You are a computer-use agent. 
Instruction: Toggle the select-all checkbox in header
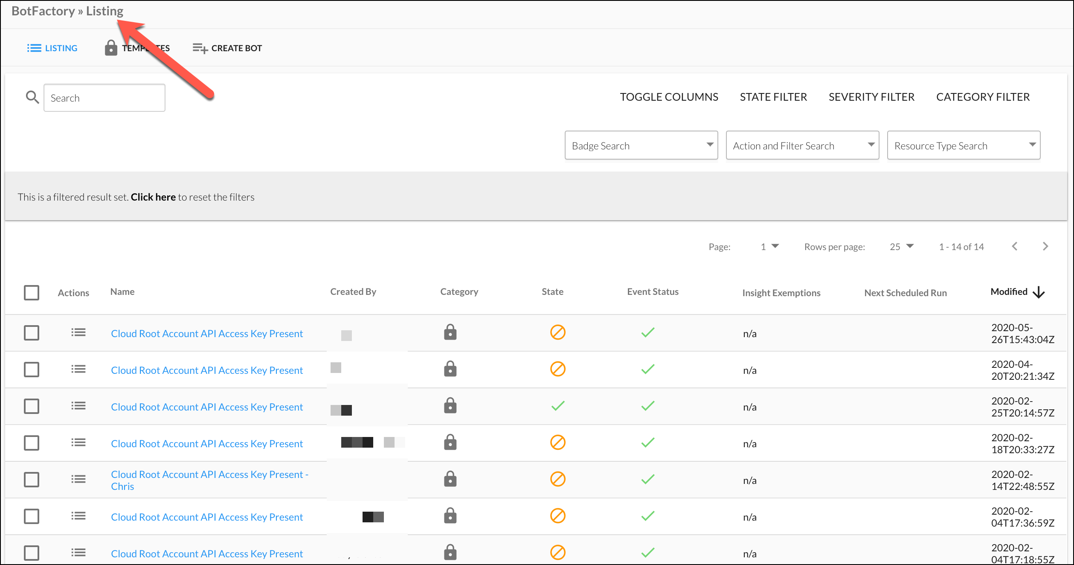(32, 293)
